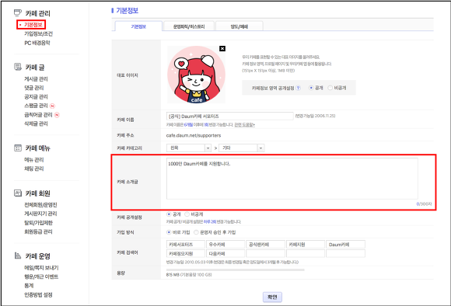Screen dimensions: 451x306
Task: Click the 카페 관리 cup icon in the sidebar
Action: tap(18, 12)
